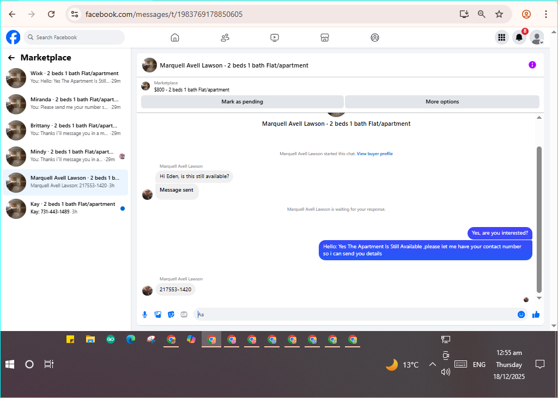The width and height of the screenshot is (558, 398).
Task: Click the Facebook logo
Action: point(13,38)
